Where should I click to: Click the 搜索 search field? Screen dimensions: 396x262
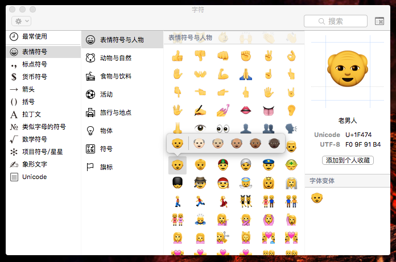tap(335, 21)
